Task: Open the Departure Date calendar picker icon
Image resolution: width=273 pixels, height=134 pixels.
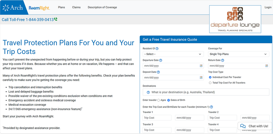Action: pyautogui.click(x=201, y=66)
